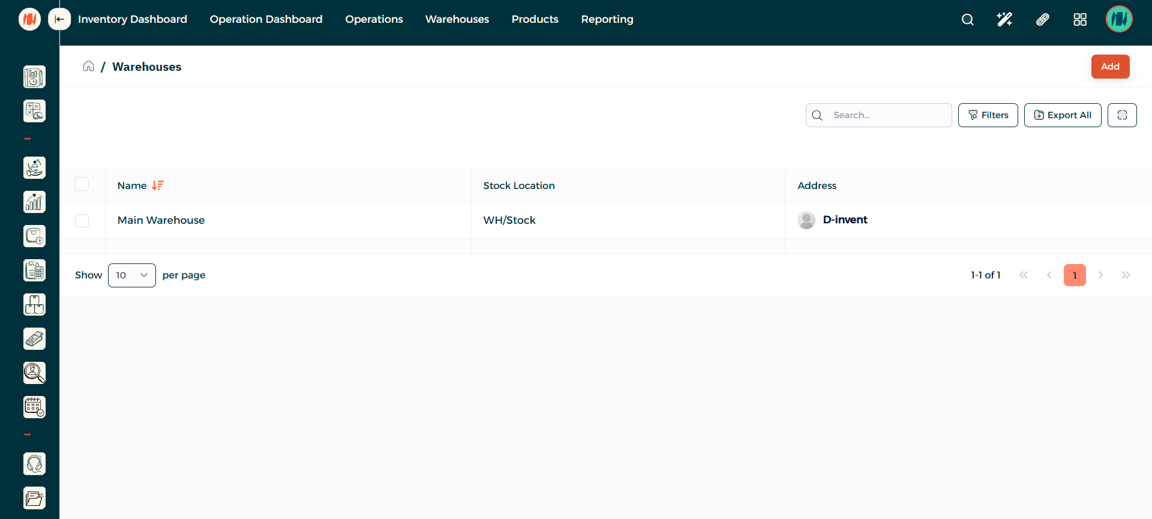Open the rows per page dropdown
This screenshot has height=519, width=1152.
pyautogui.click(x=132, y=275)
